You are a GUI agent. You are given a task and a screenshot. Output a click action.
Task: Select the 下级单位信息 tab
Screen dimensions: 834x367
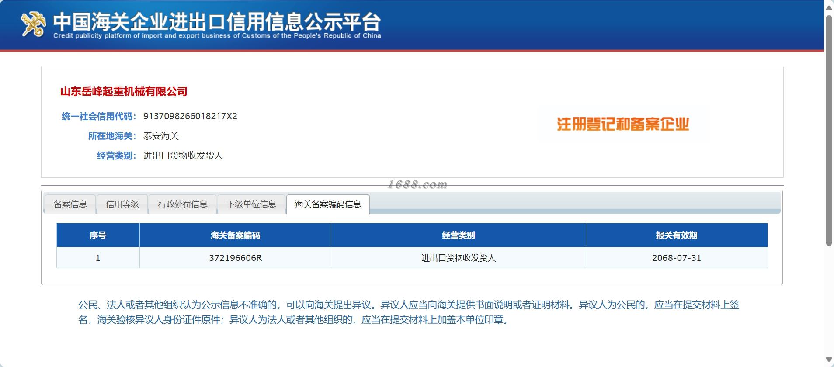point(251,204)
